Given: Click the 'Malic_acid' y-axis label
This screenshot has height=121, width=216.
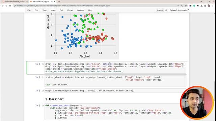Looking at the screenshot, I should point(48,22).
